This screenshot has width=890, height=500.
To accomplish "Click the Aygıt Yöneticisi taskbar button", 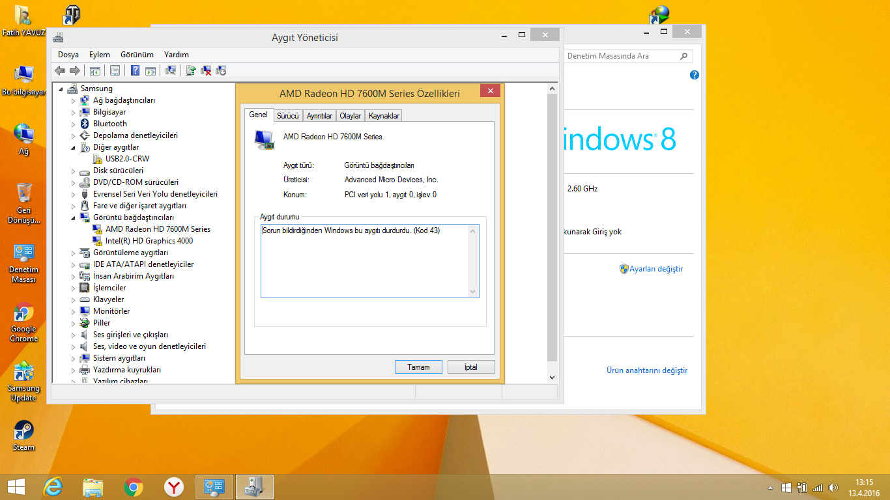I will [255, 487].
